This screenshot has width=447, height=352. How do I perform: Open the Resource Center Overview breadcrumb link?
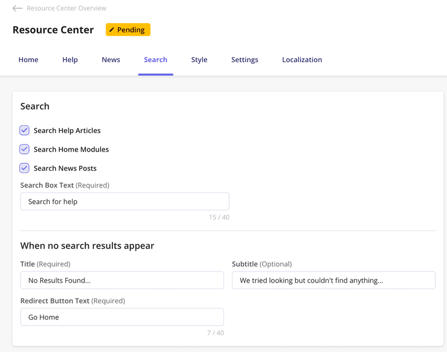coord(67,8)
